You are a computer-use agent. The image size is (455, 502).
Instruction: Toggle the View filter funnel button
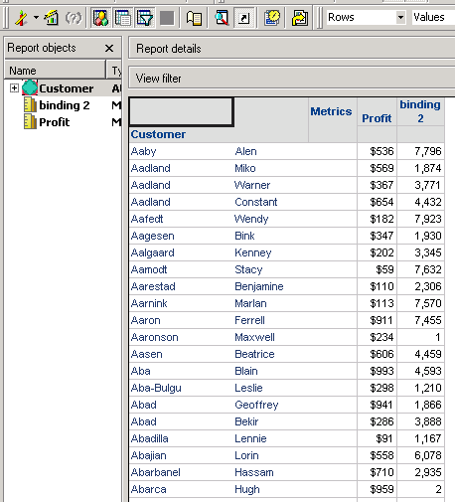coord(145,18)
